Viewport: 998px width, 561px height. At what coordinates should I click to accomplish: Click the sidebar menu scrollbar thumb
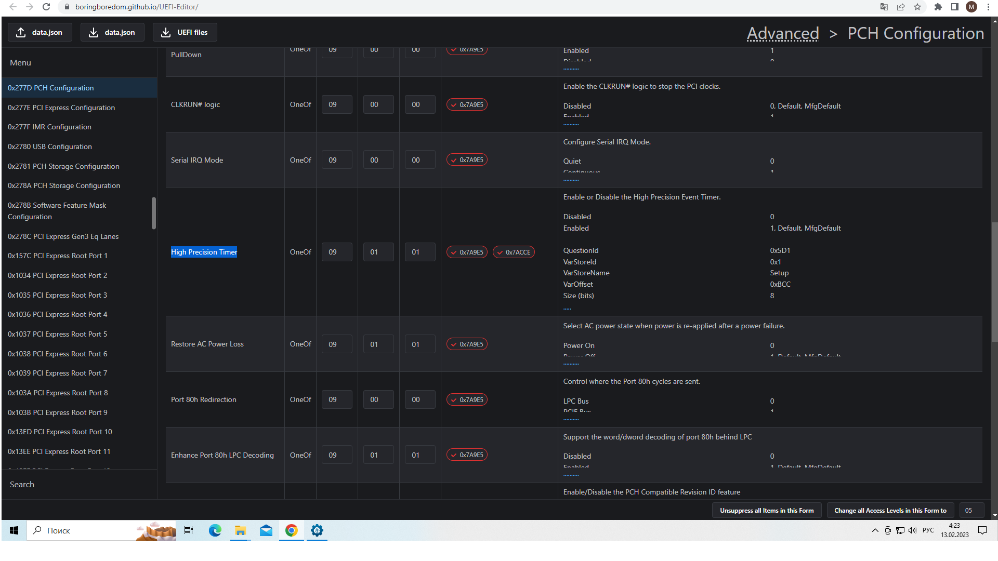153,213
